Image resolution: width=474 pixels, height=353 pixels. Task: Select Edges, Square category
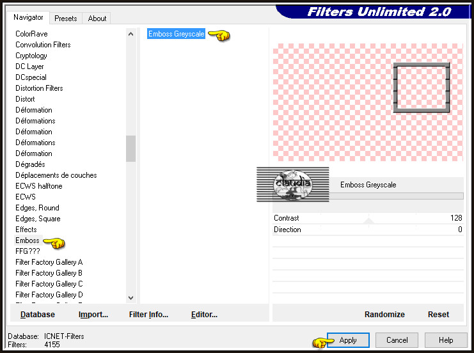pyautogui.click(x=38, y=219)
